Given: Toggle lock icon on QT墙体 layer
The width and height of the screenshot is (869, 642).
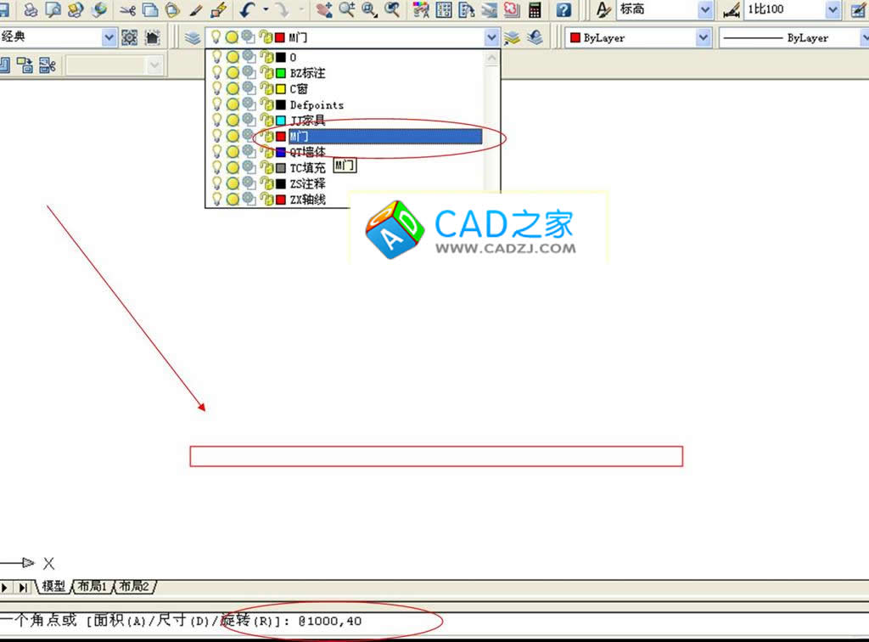Looking at the screenshot, I should click(x=266, y=152).
